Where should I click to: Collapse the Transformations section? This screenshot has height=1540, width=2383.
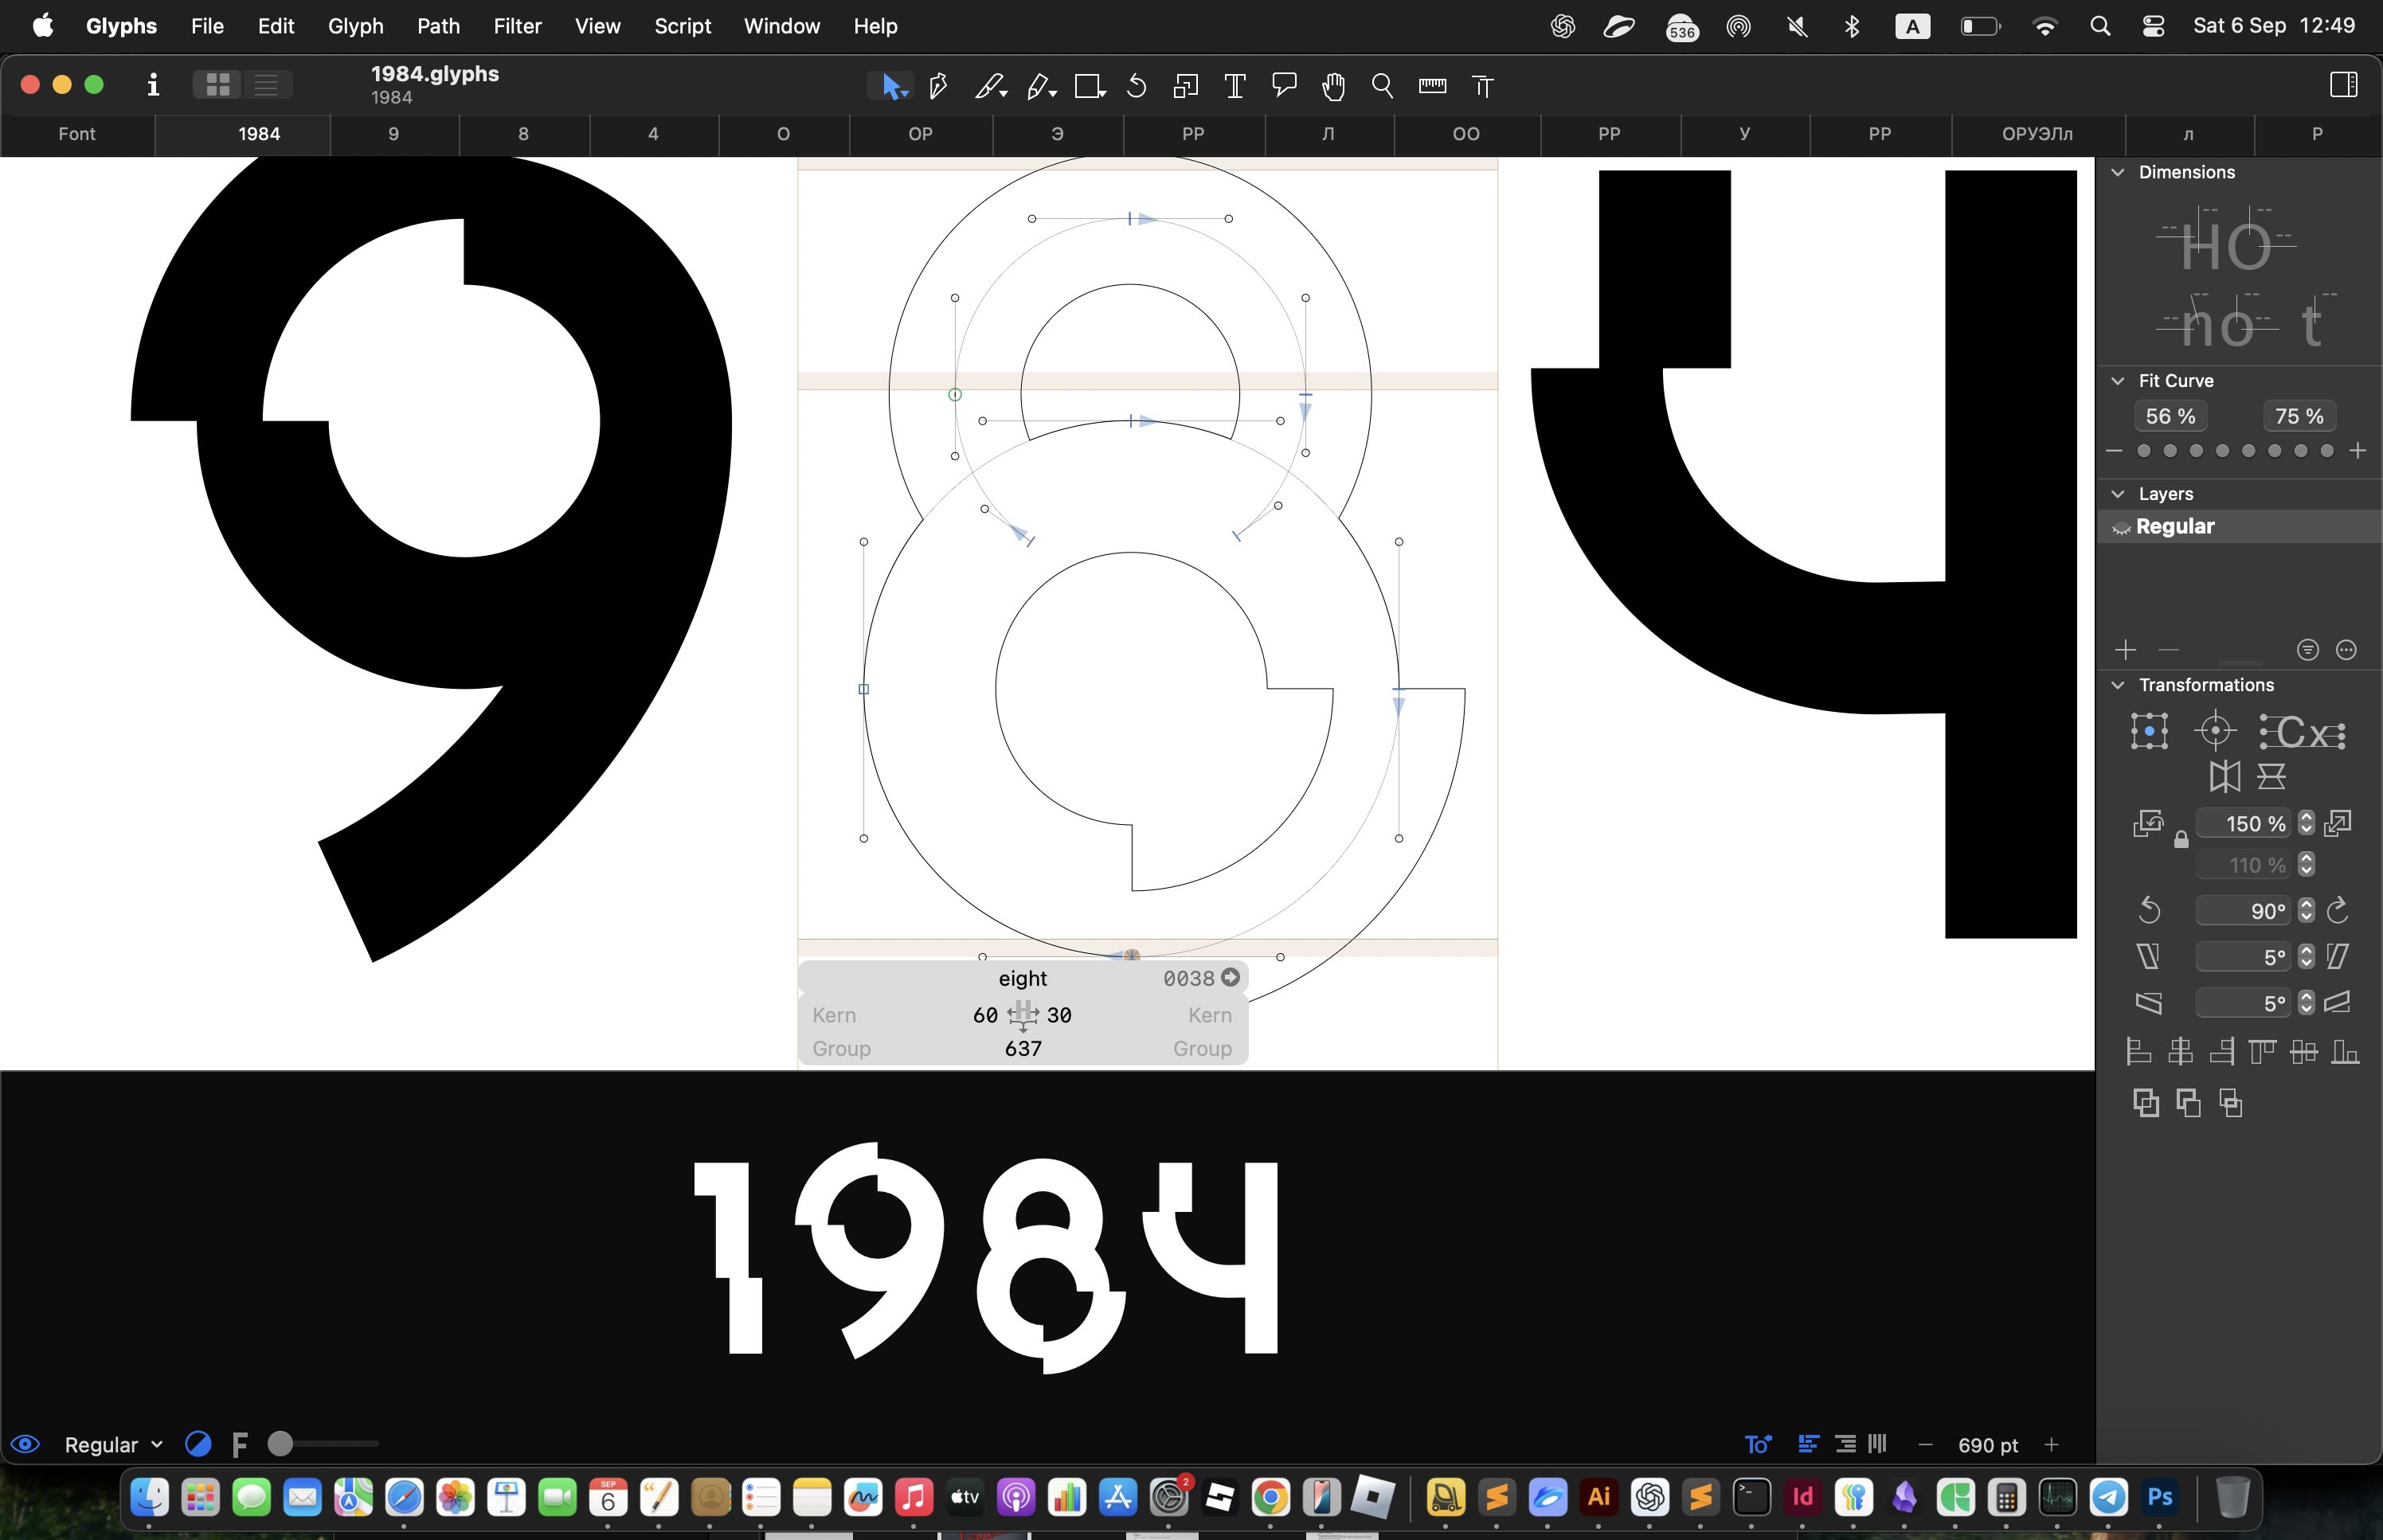tap(2118, 685)
